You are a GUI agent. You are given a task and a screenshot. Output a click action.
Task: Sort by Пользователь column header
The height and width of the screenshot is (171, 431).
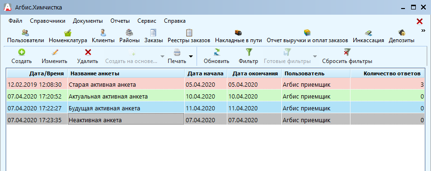[x=316, y=73]
